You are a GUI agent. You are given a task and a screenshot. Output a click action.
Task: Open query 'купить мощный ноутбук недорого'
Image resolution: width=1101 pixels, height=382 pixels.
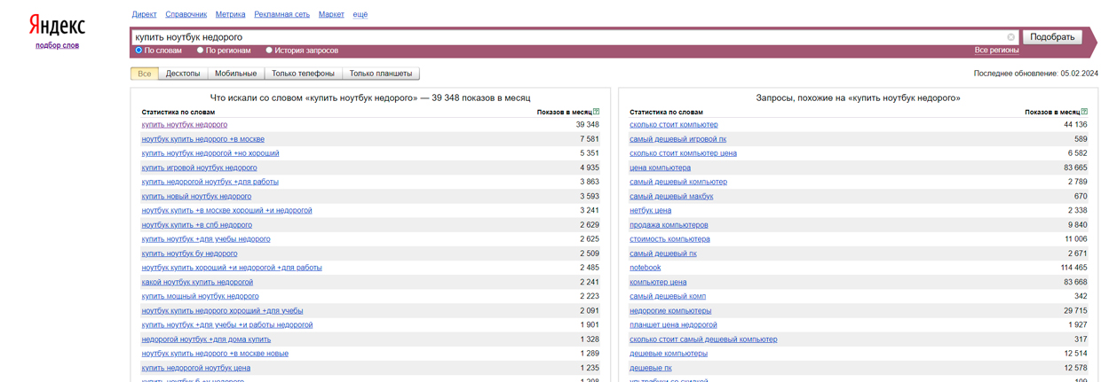coord(200,296)
